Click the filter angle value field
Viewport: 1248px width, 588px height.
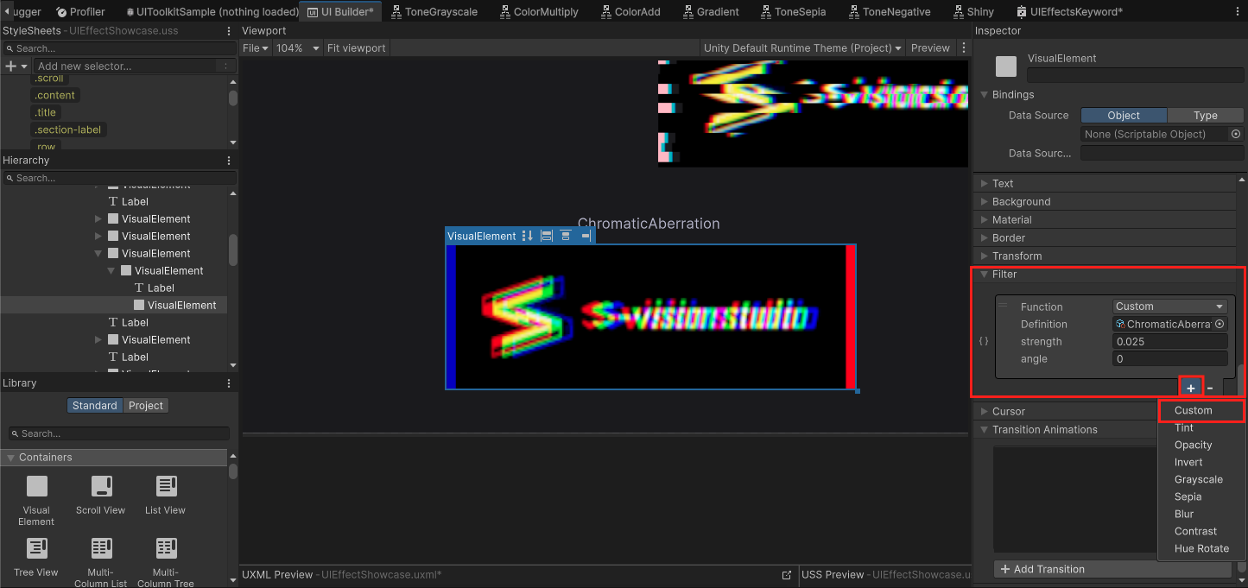click(x=1170, y=358)
